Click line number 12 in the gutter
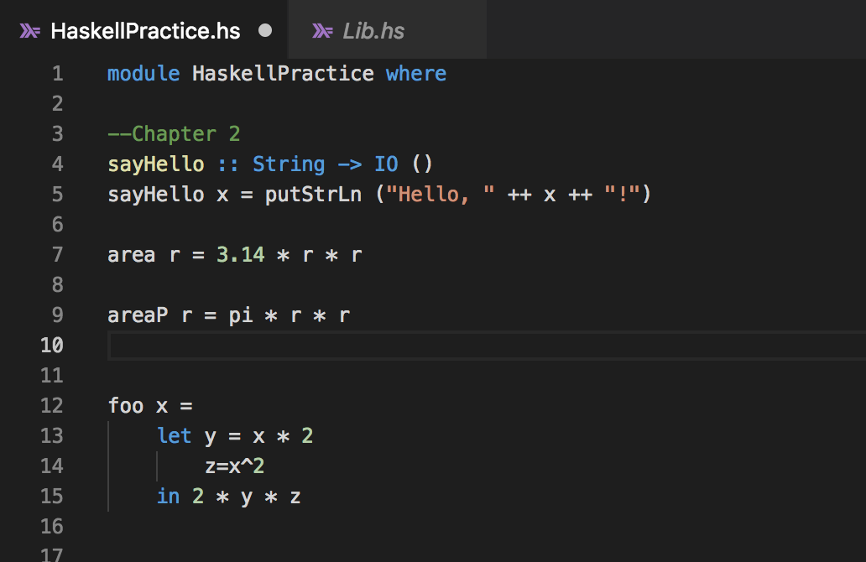 (x=52, y=406)
